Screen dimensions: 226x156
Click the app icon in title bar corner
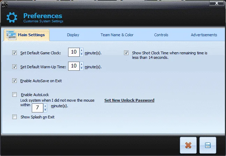5,5
